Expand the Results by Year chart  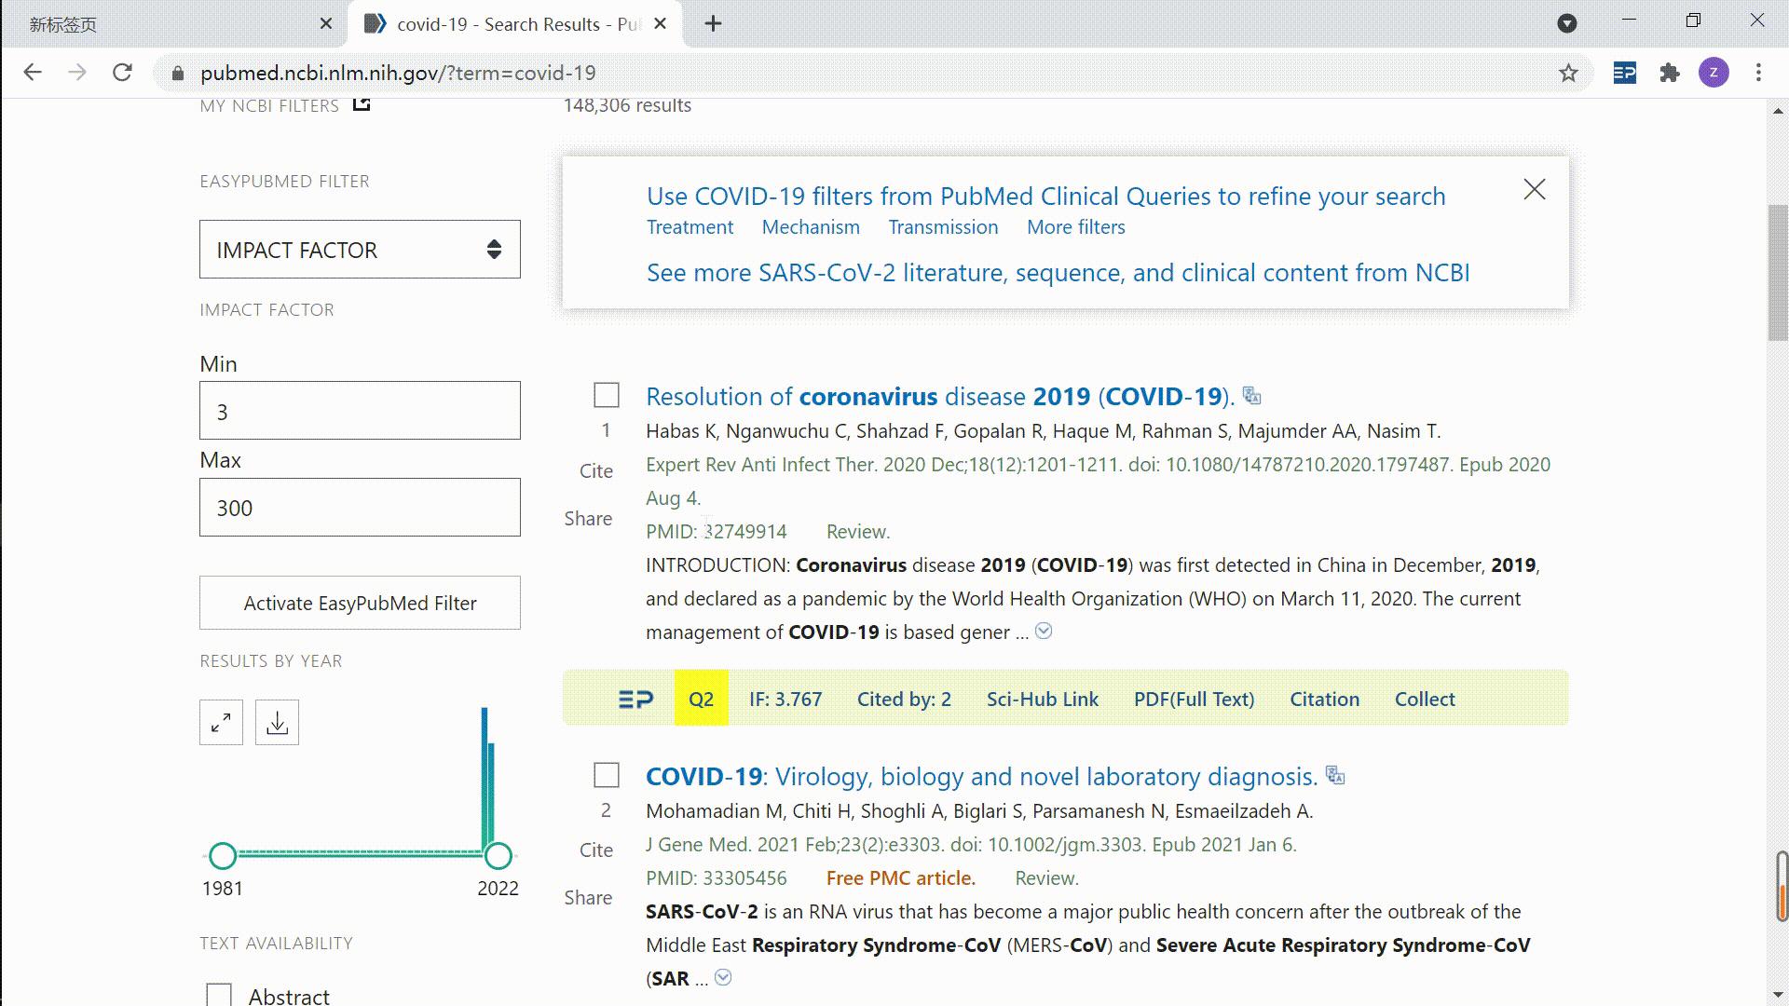[220, 721]
